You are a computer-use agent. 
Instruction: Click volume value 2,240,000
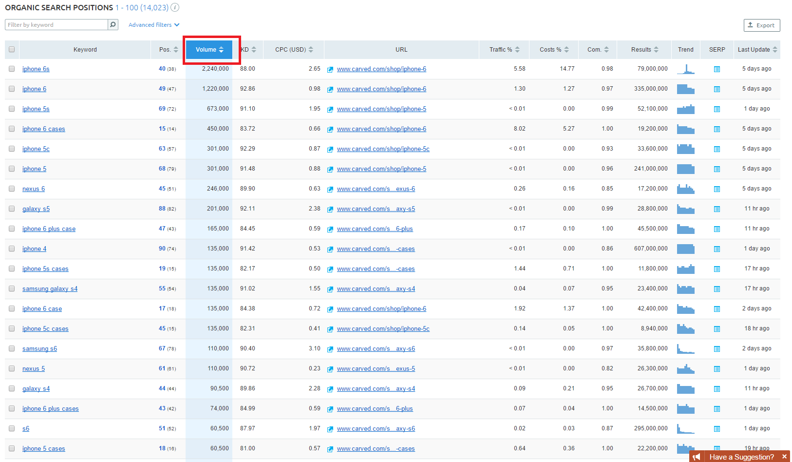coord(215,69)
